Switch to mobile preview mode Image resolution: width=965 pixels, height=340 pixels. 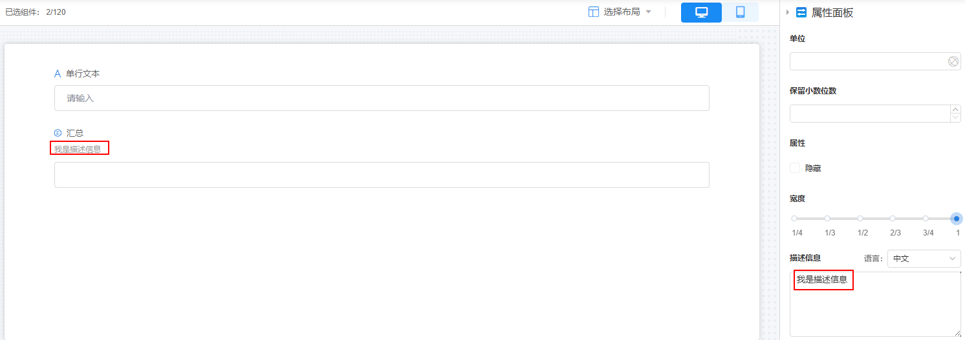point(740,12)
